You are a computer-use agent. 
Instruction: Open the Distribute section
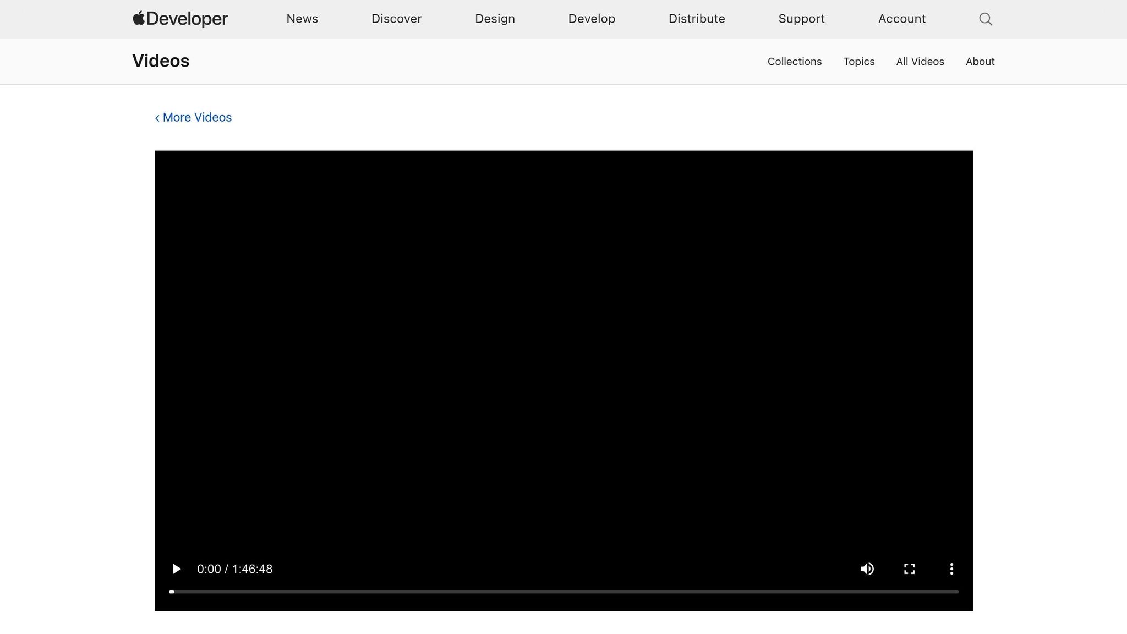[x=697, y=19]
